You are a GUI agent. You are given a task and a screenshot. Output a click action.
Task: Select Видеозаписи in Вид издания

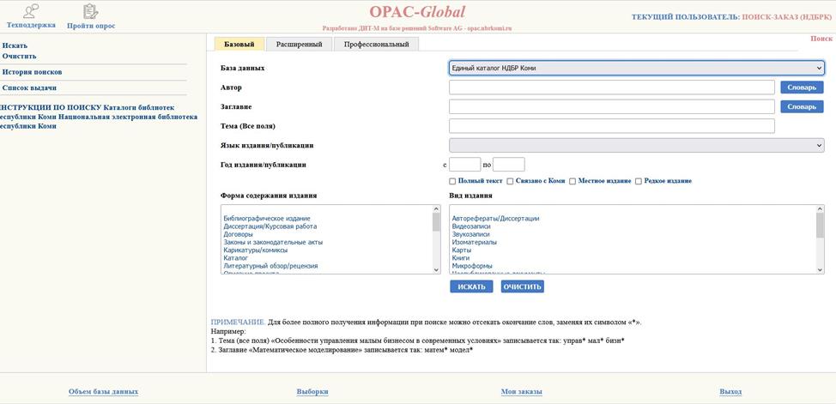[x=471, y=226]
